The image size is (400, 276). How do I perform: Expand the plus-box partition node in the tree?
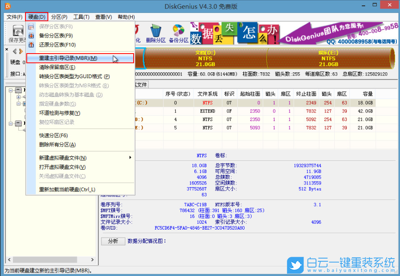coord(18,97)
